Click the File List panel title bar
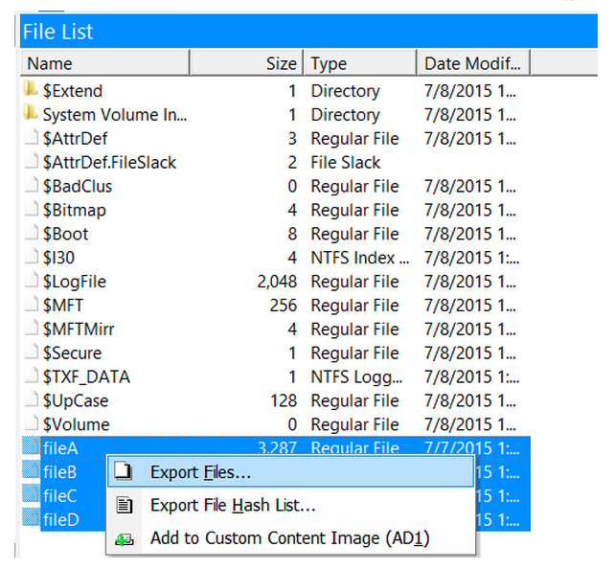 point(308,32)
